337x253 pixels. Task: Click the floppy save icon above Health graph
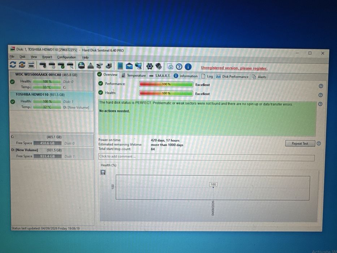point(103,172)
